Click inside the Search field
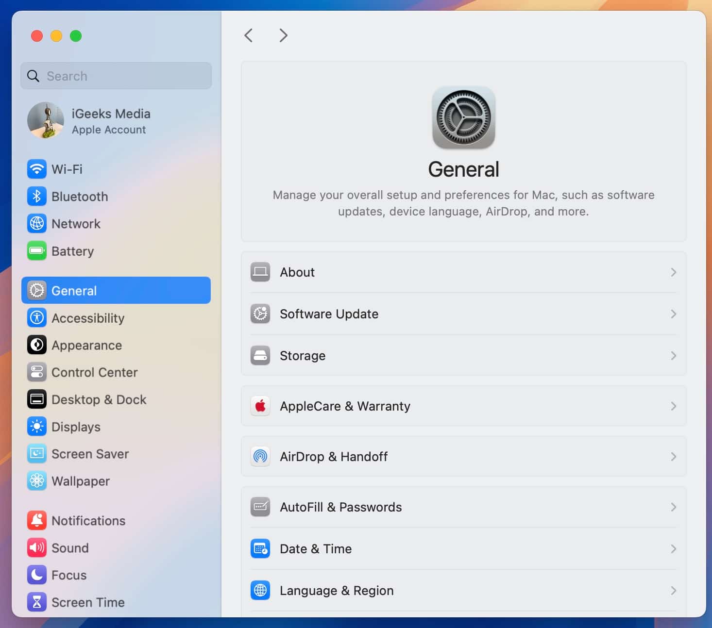The image size is (712, 628). 116,76
